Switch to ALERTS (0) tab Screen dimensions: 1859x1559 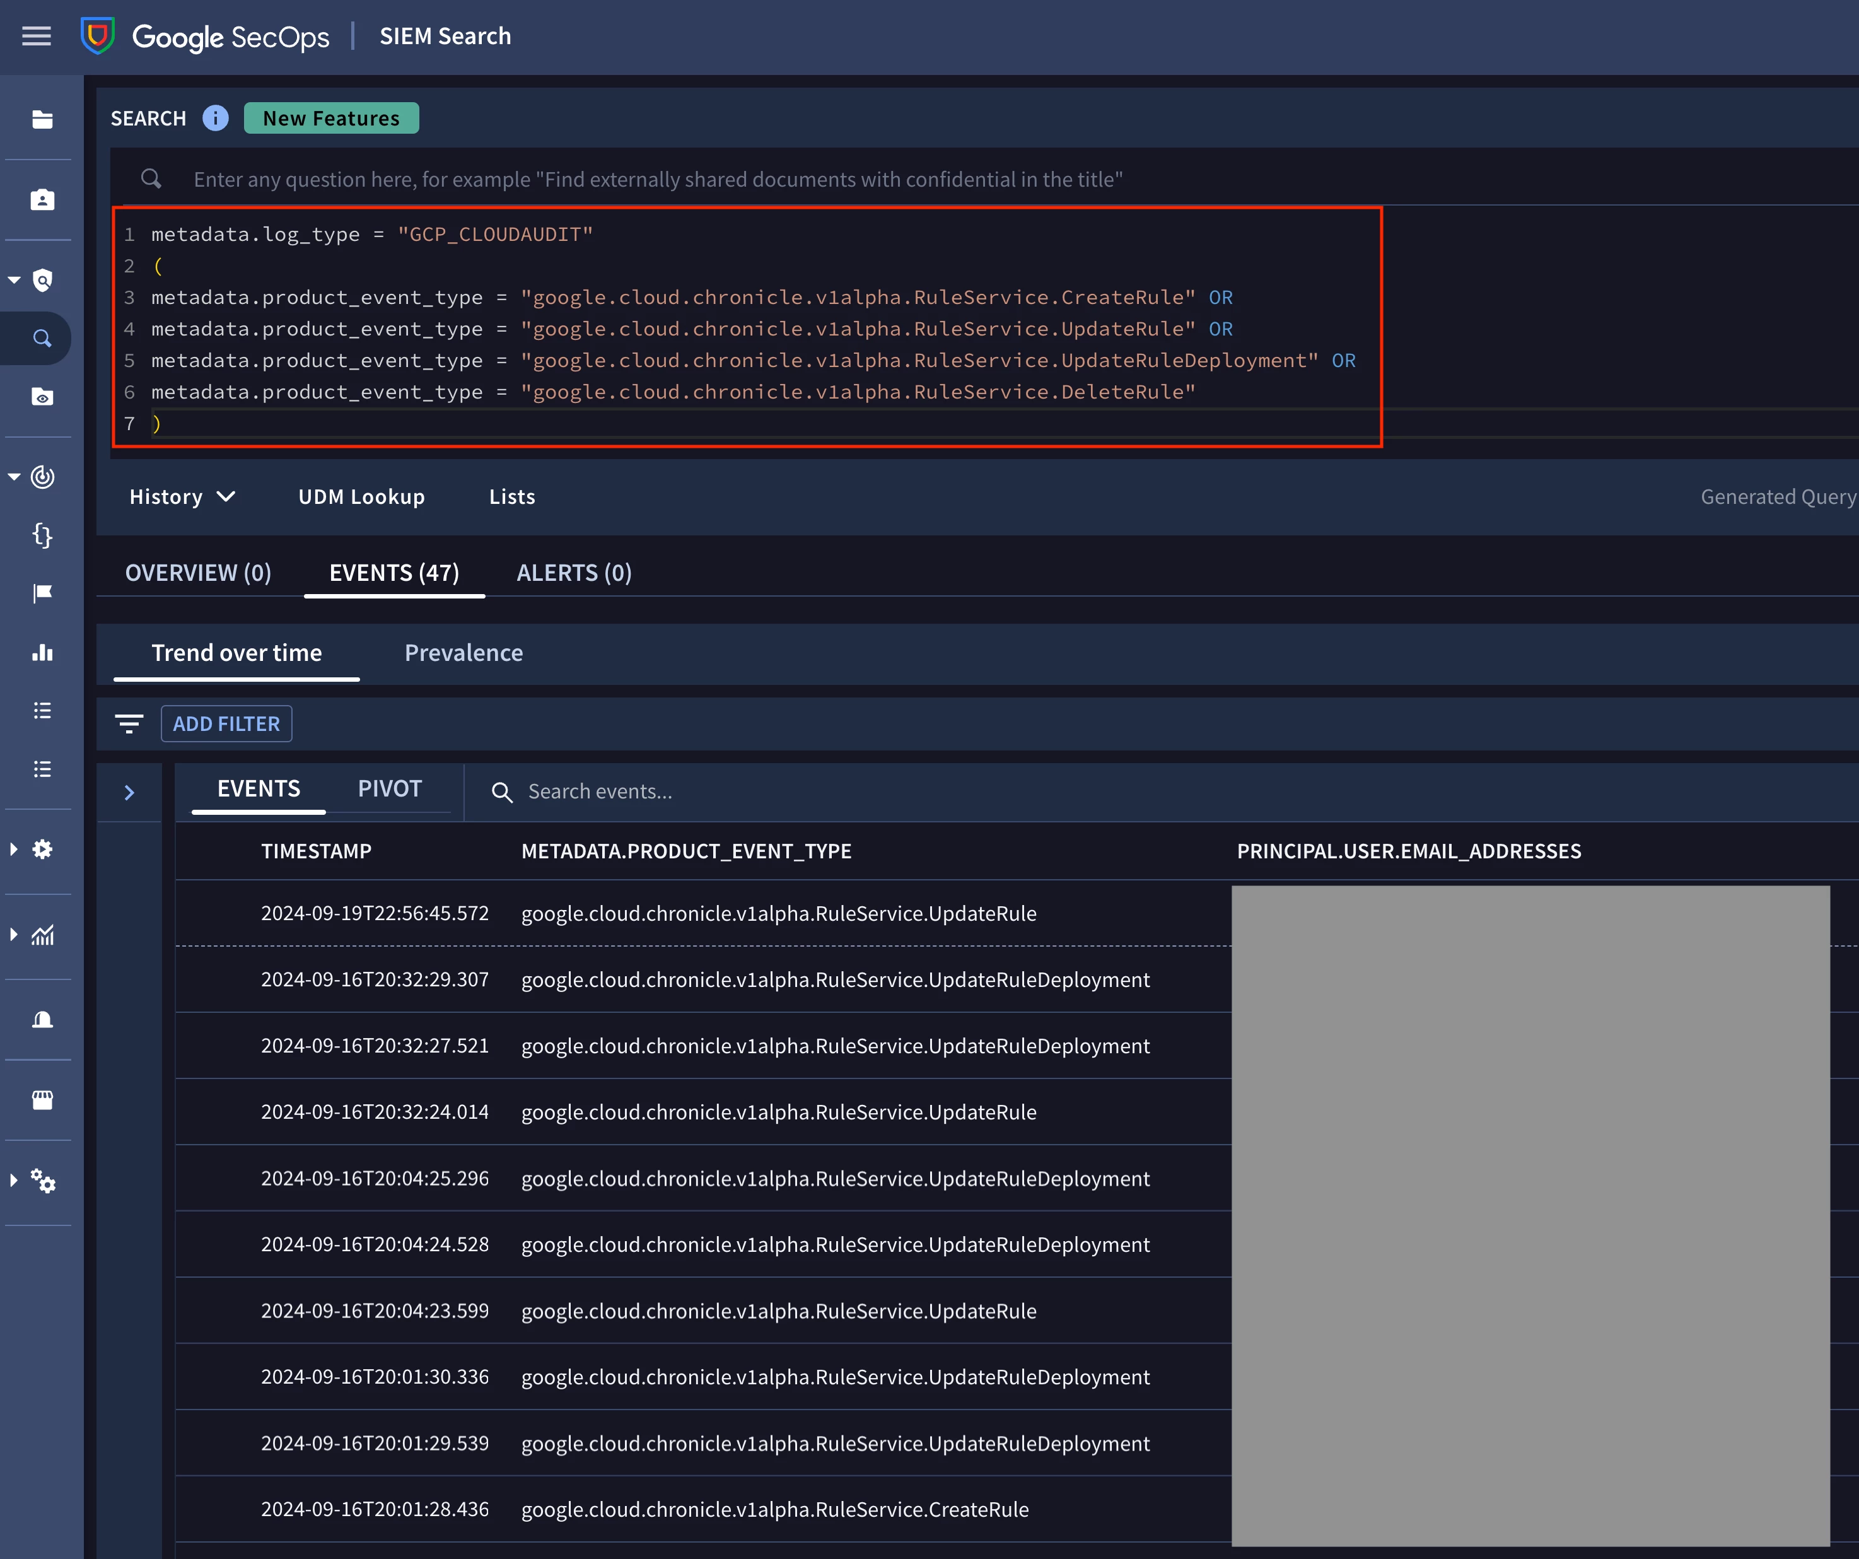pyautogui.click(x=574, y=573)
